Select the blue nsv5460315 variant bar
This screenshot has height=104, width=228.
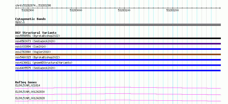(118, 60)
